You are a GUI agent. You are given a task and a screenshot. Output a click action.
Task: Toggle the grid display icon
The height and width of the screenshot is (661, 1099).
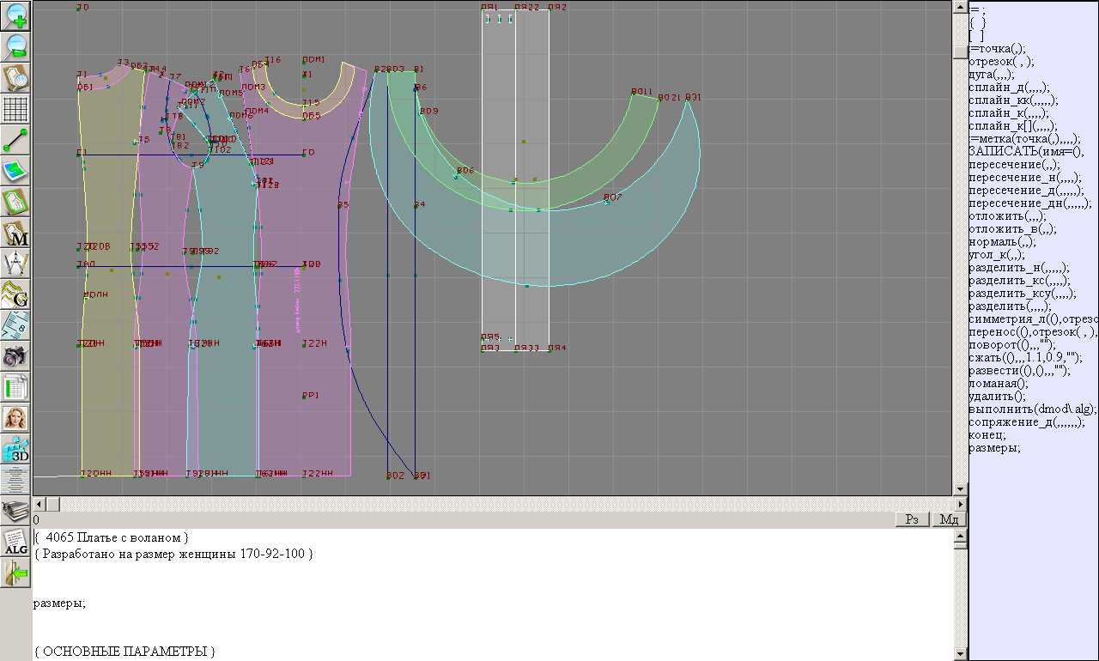click(x=16, y=109)
